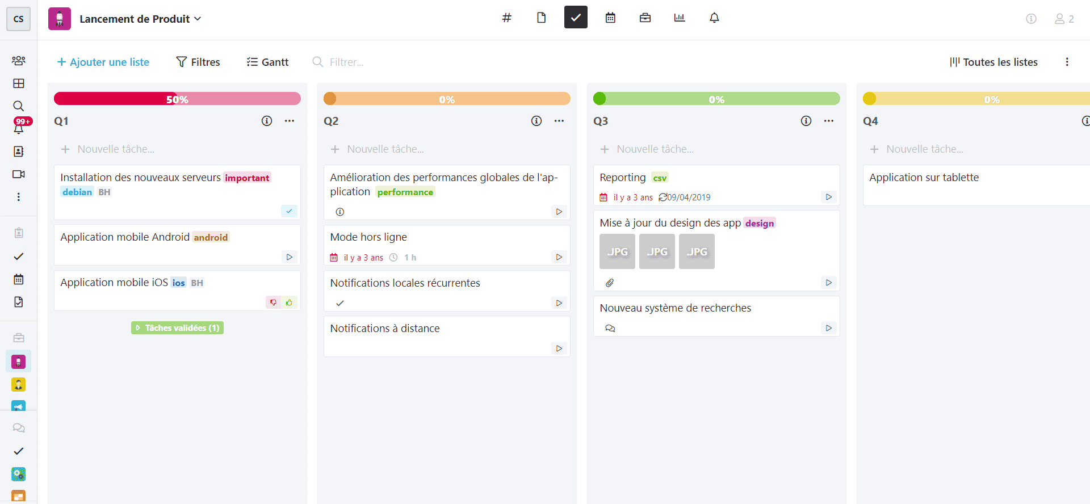Open third JPG attachment thumbnail
This screenshot has height=504, width=1090.
tap(697, 251)
